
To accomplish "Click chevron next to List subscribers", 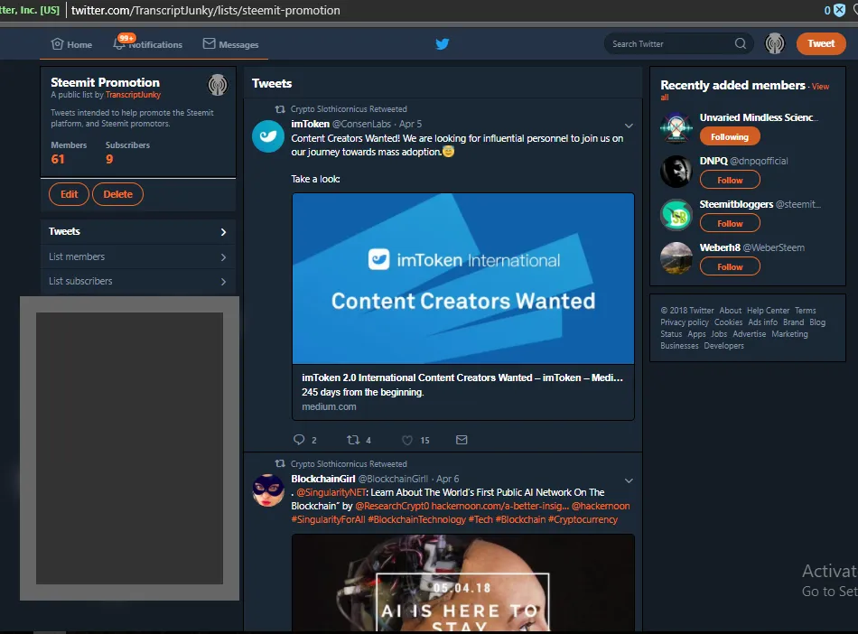I will click(x=223, y=282).
